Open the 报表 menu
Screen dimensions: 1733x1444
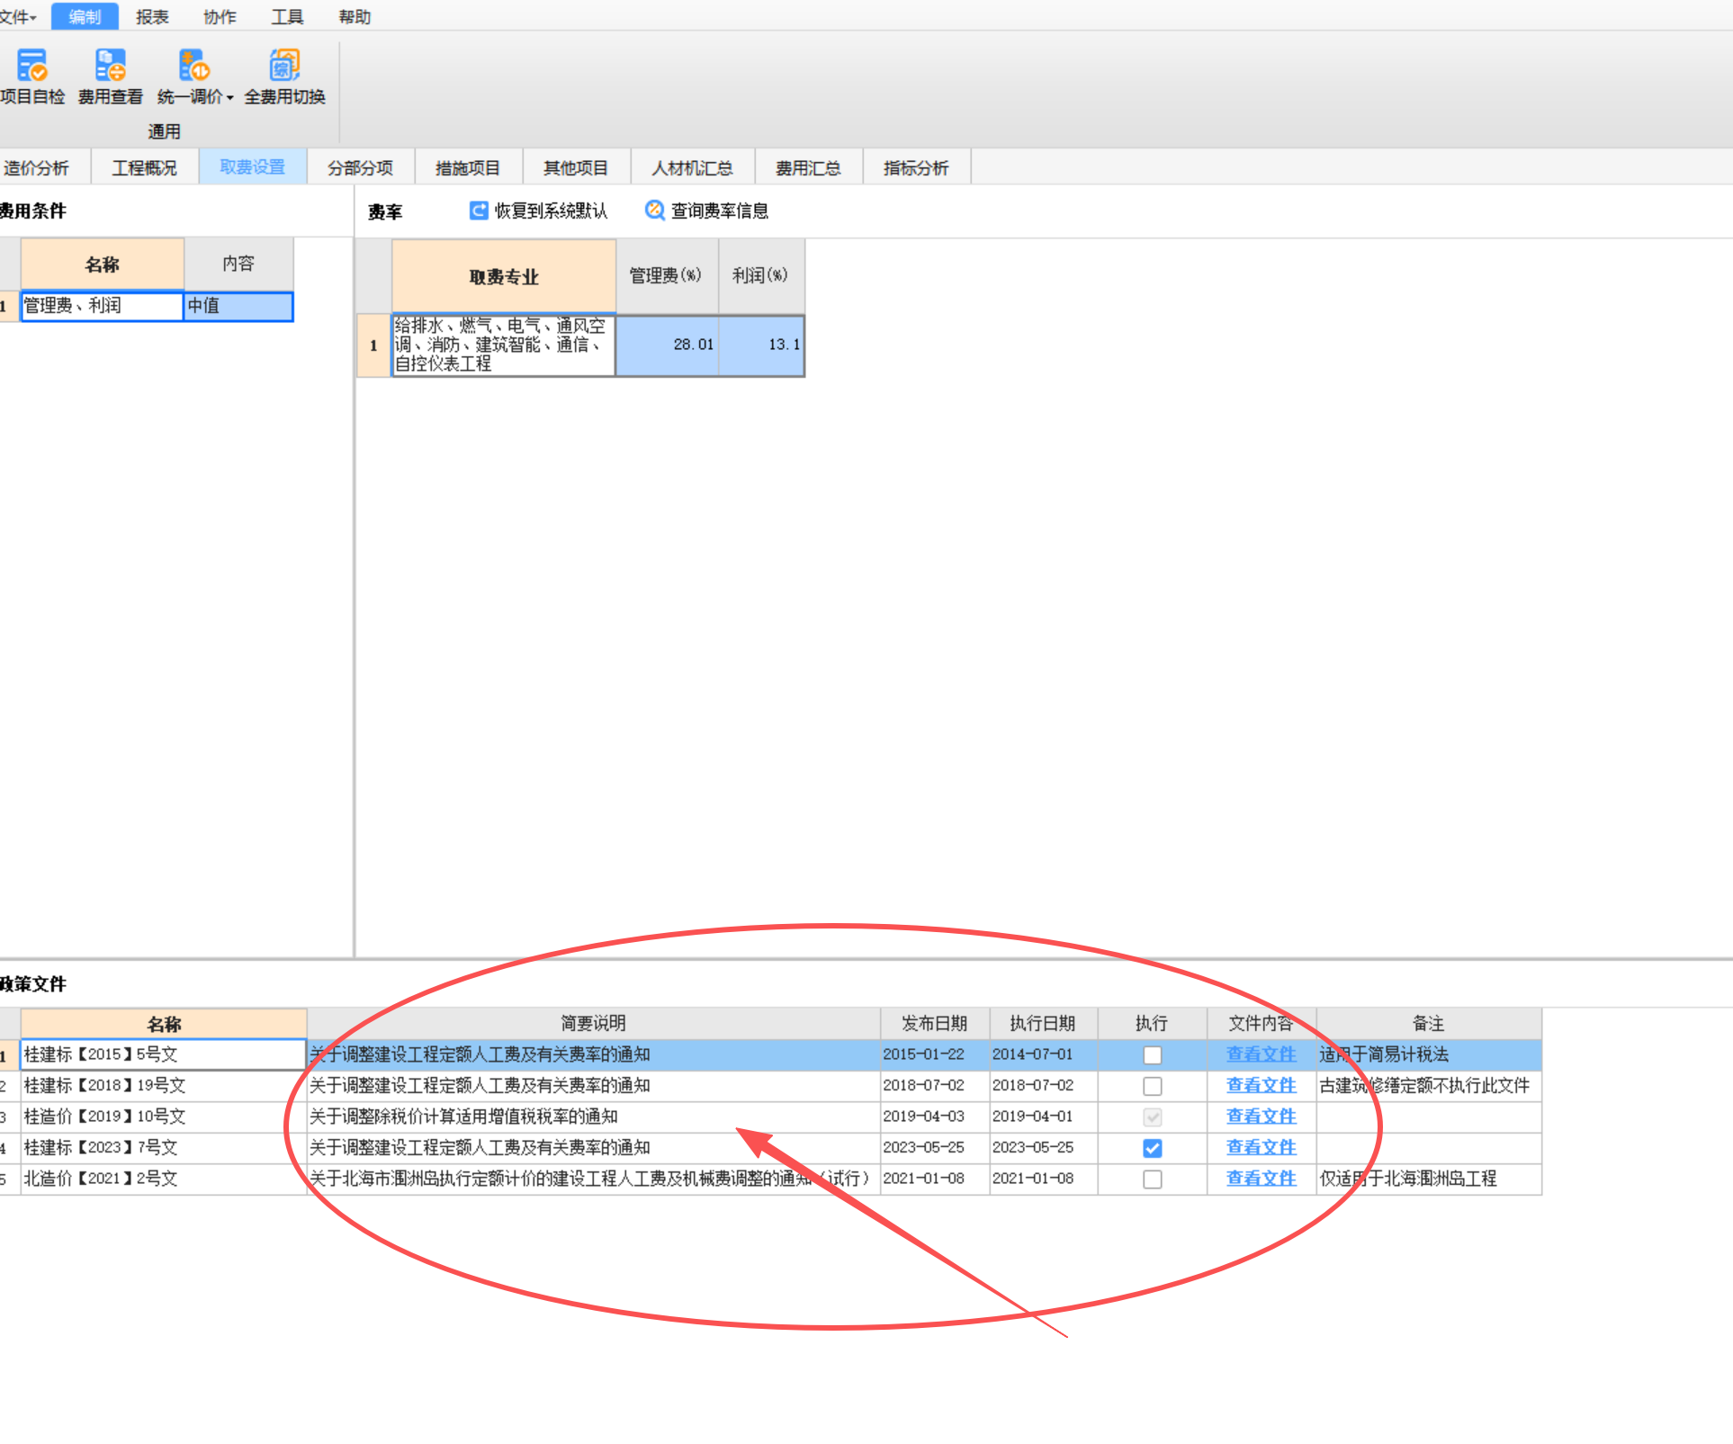click(152, 17)
